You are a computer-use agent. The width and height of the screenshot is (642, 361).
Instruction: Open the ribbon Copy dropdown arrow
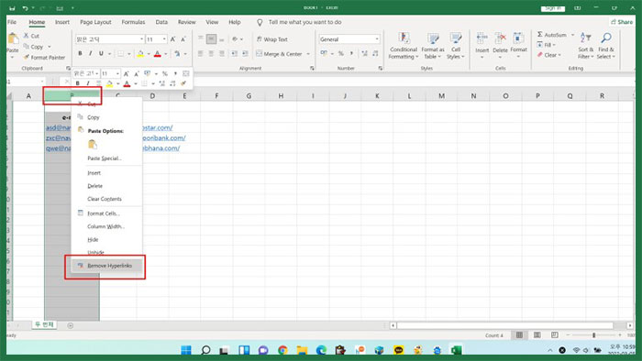coord(50,47)
